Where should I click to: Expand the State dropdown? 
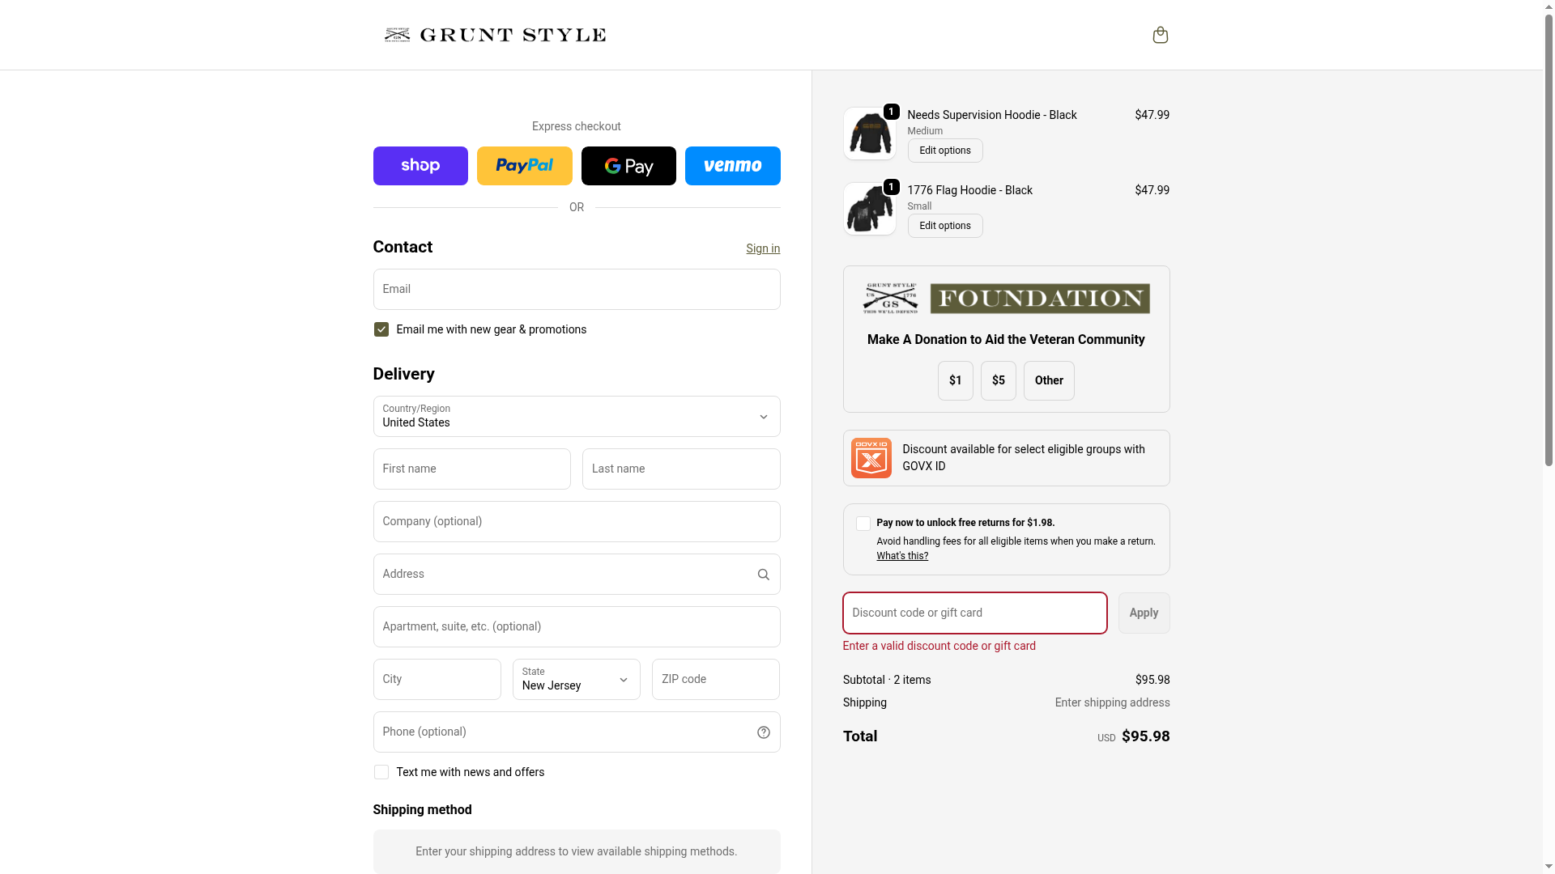tap(576, 679)
